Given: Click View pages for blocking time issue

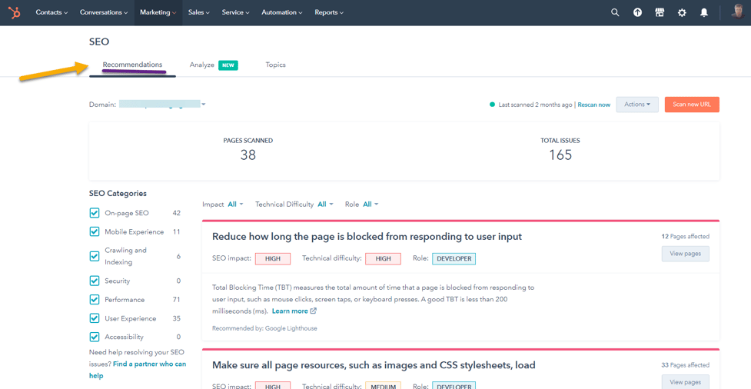Looking at the screenshot, I should coord(686,254).
